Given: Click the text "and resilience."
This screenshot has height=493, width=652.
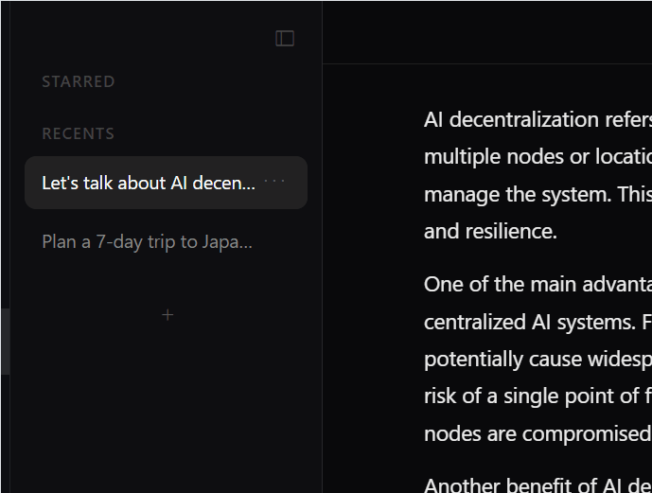Looking at the screenshot, I should coord(490,232).
